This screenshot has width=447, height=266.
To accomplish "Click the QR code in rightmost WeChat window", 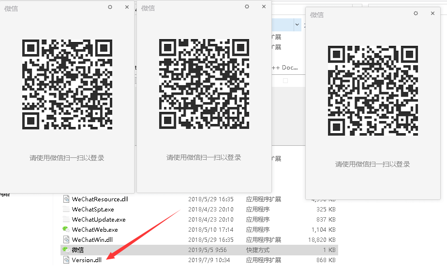I will 373,91.
